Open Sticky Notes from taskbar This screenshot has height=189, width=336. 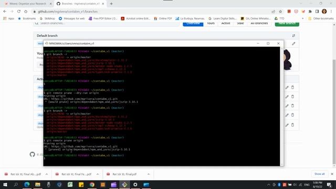point(81,184)
